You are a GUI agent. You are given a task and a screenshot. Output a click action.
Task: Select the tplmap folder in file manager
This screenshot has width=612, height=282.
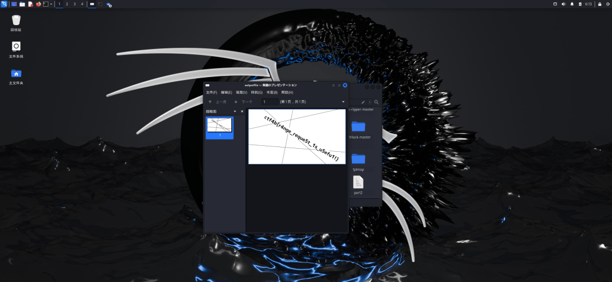[x=359, y=163]
